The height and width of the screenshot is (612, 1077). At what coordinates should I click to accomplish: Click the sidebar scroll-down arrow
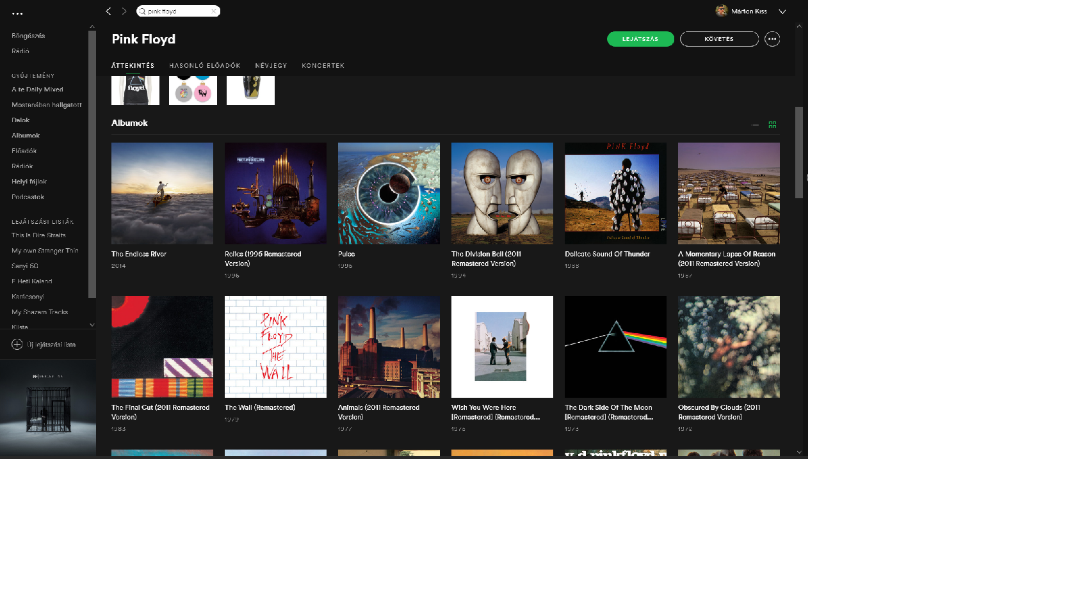pyautogui.click(x=92, y=325)
